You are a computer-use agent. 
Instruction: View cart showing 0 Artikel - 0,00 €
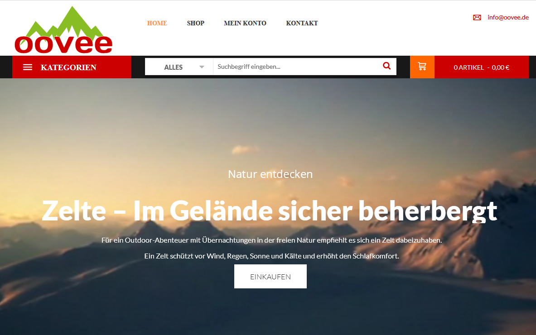(x=481, y=67)
